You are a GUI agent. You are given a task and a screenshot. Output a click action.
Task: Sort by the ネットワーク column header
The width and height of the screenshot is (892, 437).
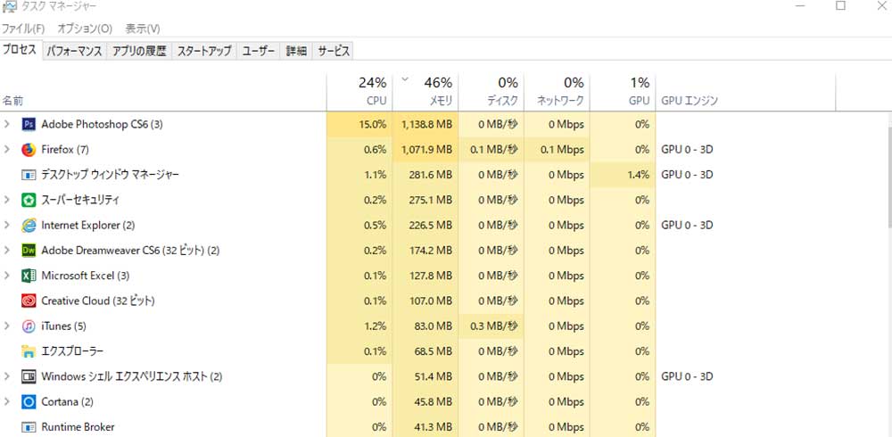point(557,92)
